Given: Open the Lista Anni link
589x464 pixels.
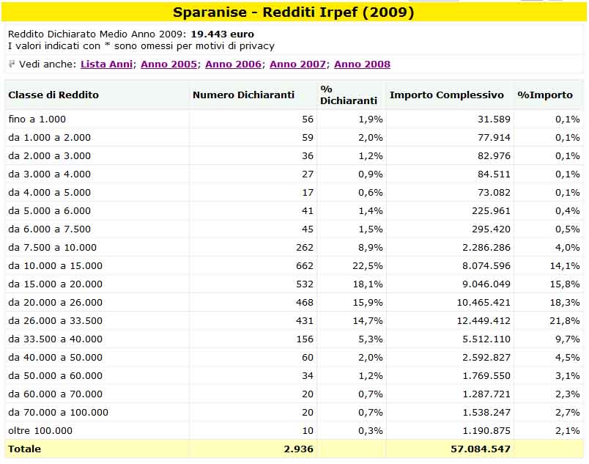Looking at the screenshot, I should tap(107, 65).
